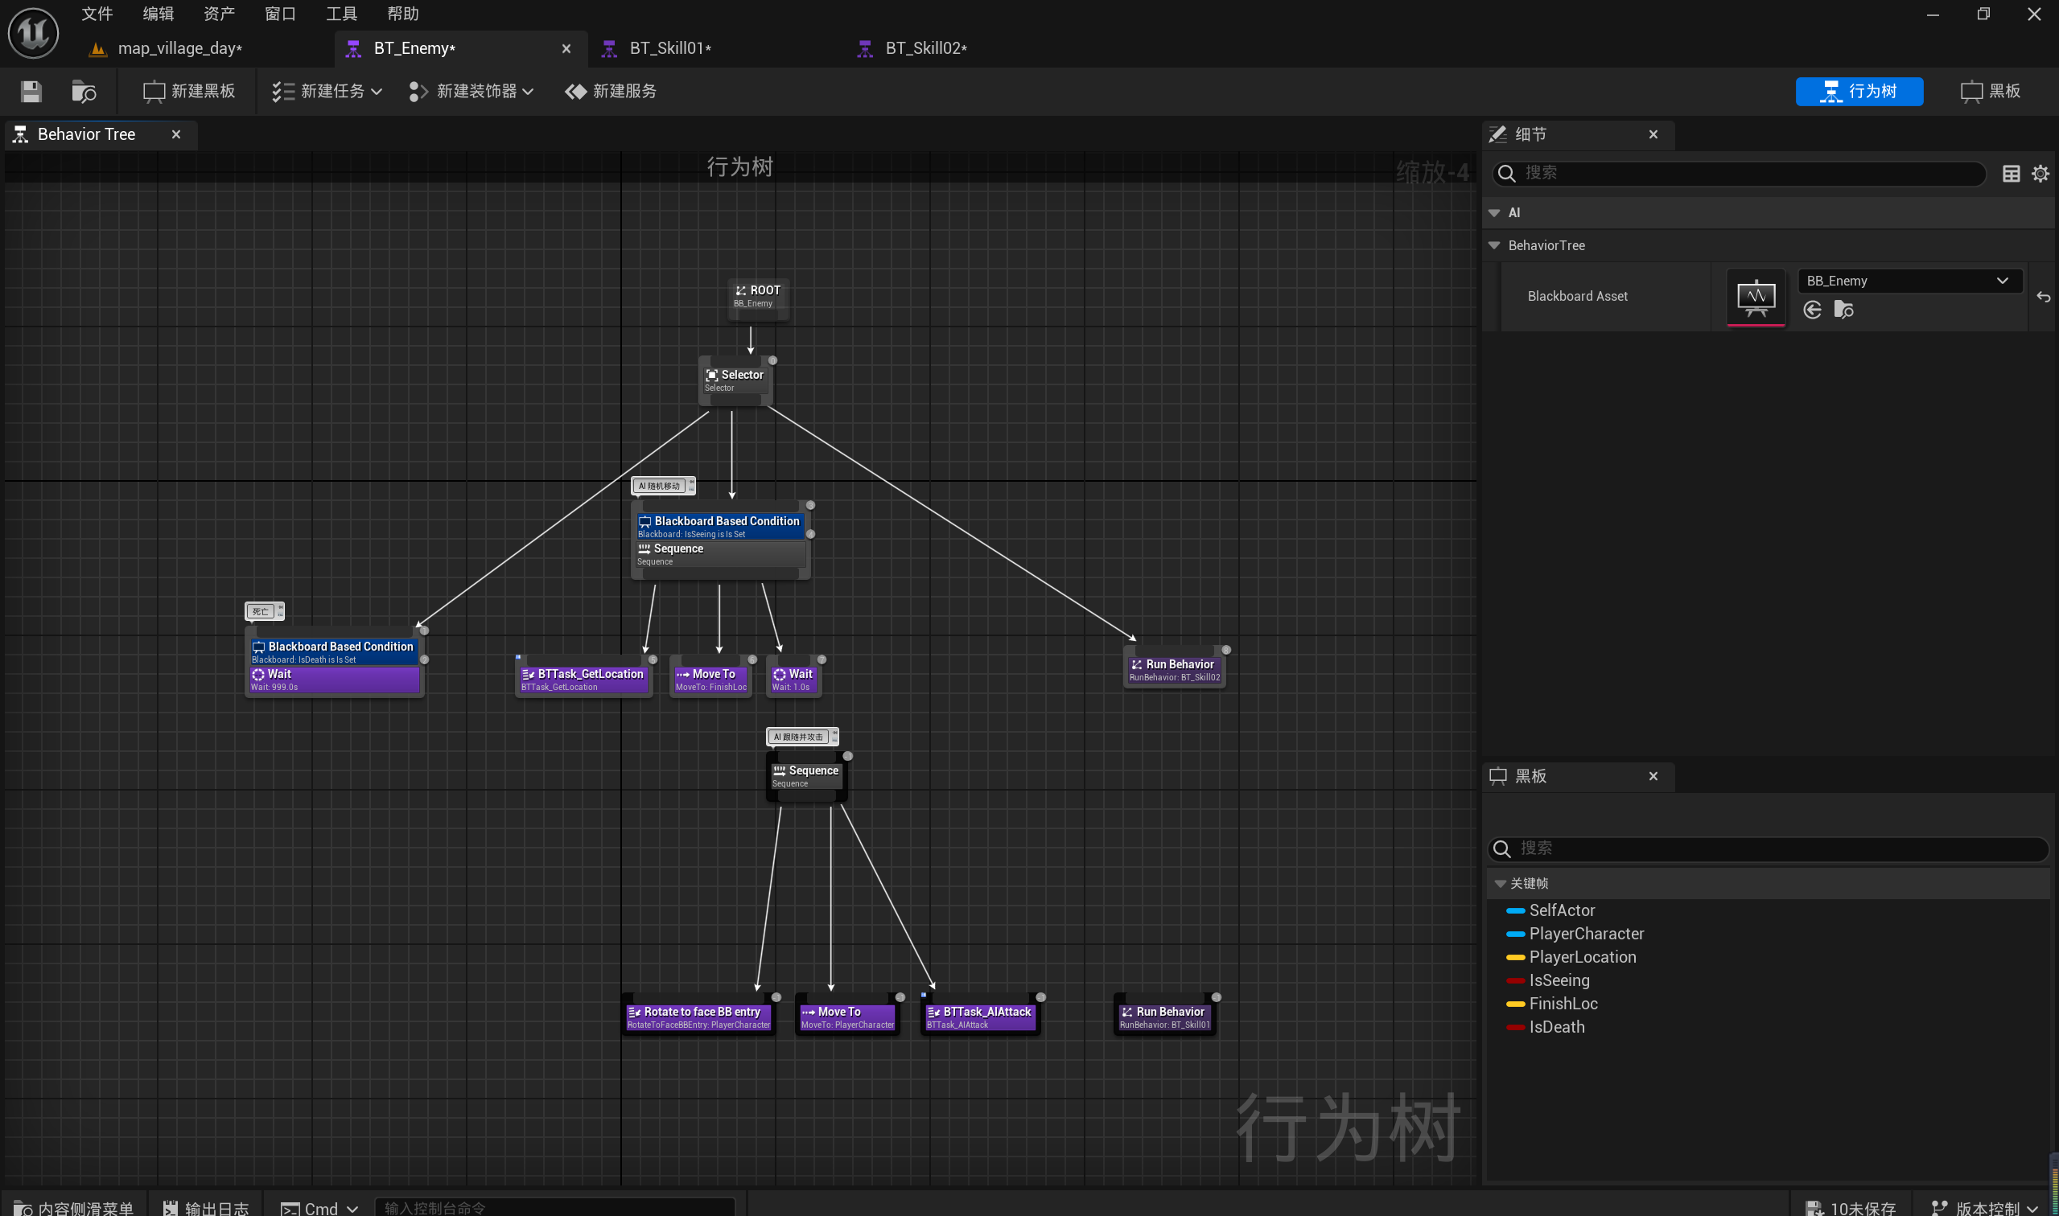Screen dimensions: 2059x1216
Task: Switch to Blackboard (黑板) mode
Action: point(1991,91)
